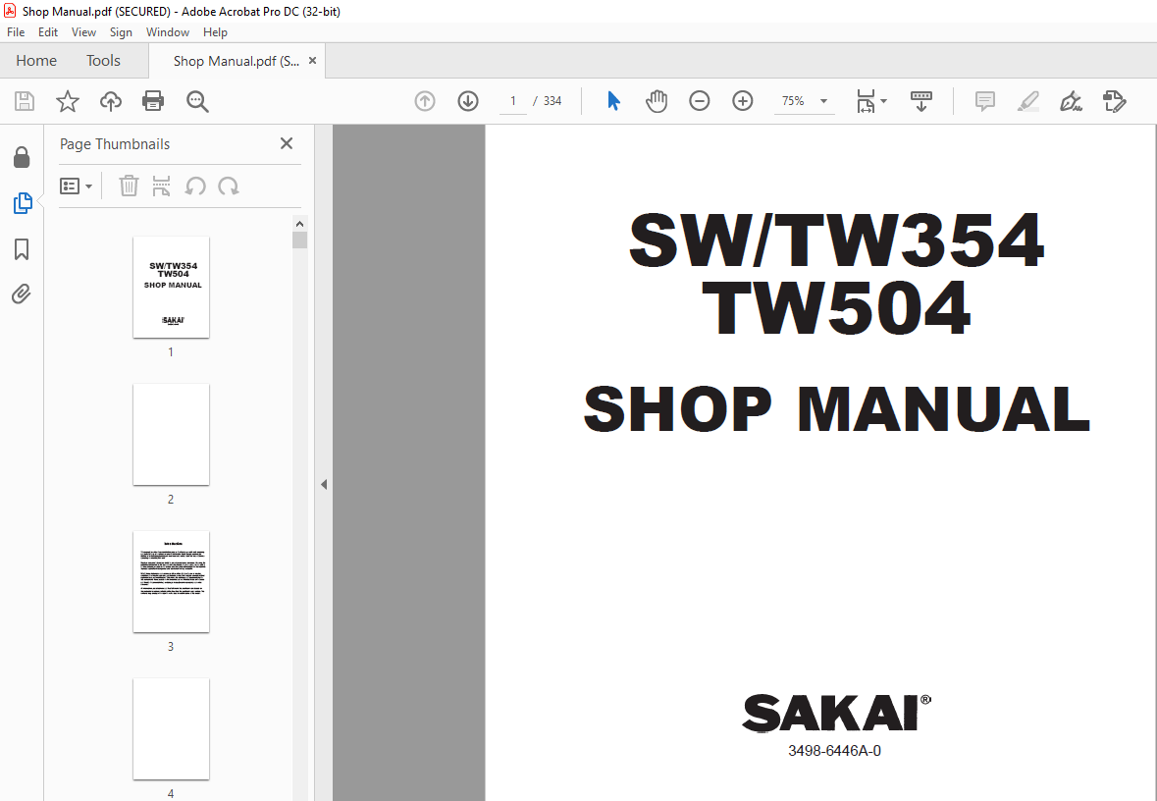Open security lock panel in sidebar
This screenshot has width=1157, height=801.
point(23,157)
